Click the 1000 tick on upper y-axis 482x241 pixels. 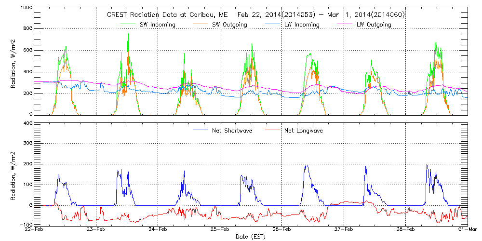[x=27, y=8]
